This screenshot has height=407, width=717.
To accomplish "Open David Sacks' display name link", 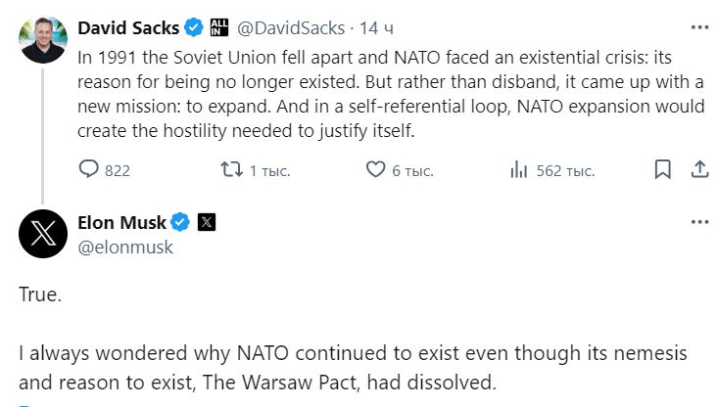I will (x=128, y=27).
